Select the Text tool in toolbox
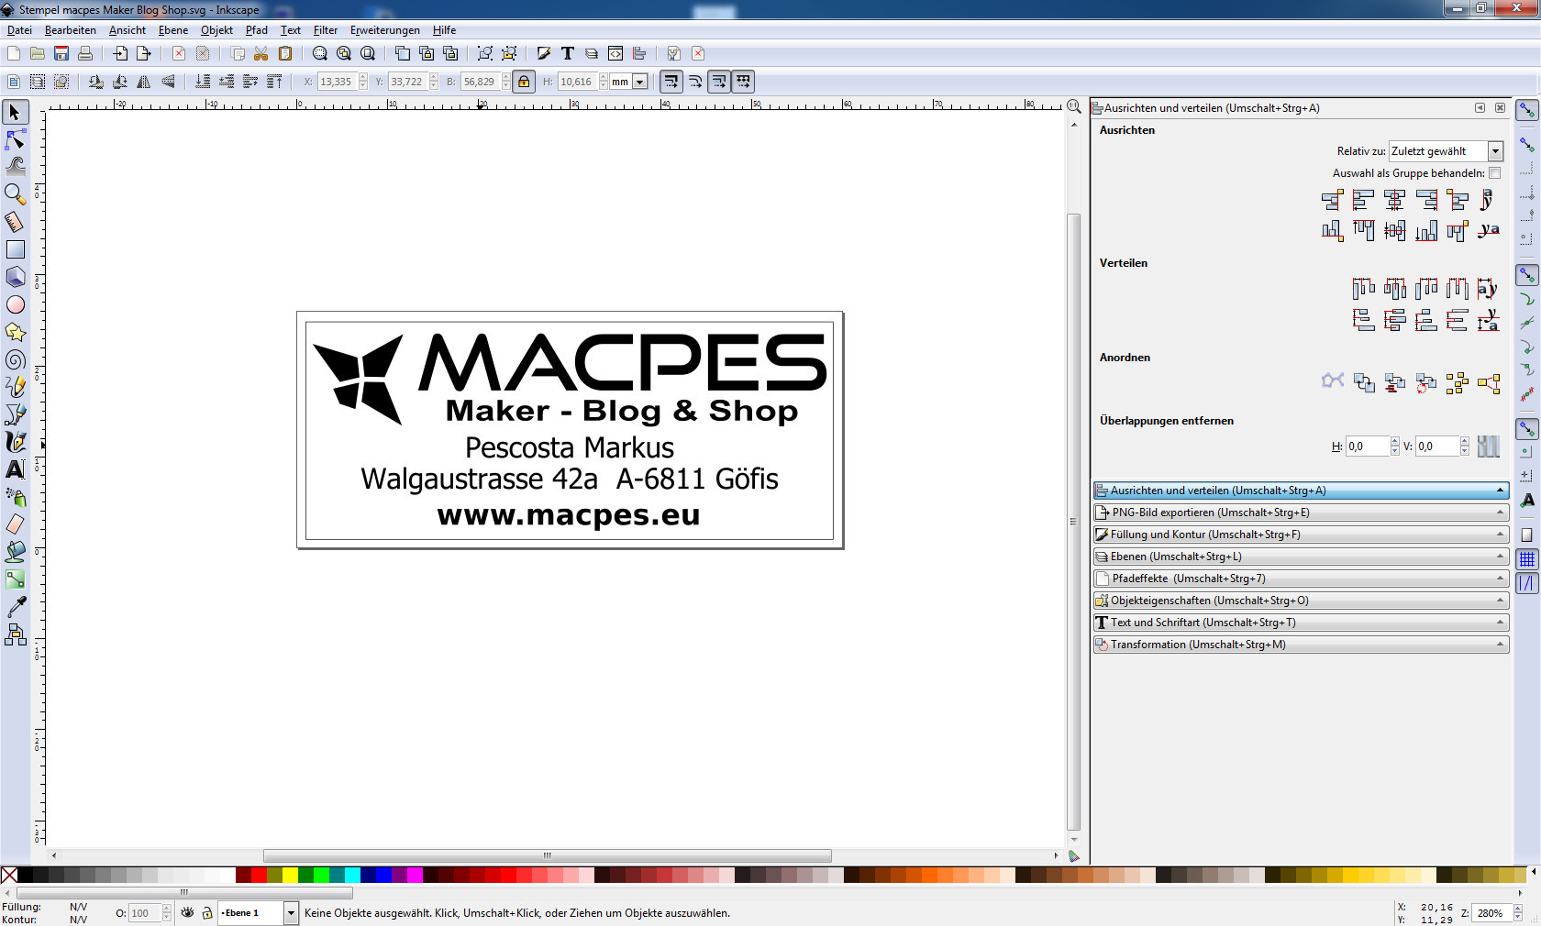 [15, 469]
